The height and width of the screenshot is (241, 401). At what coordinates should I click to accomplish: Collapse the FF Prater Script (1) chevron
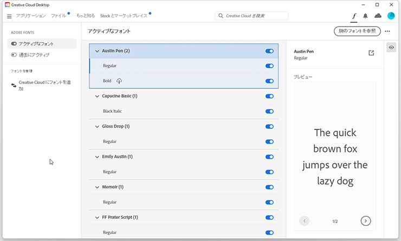(x=97, y=218)
